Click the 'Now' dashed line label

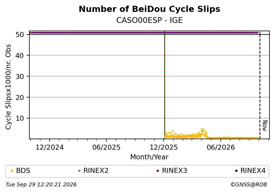click(x=265, y=126)
